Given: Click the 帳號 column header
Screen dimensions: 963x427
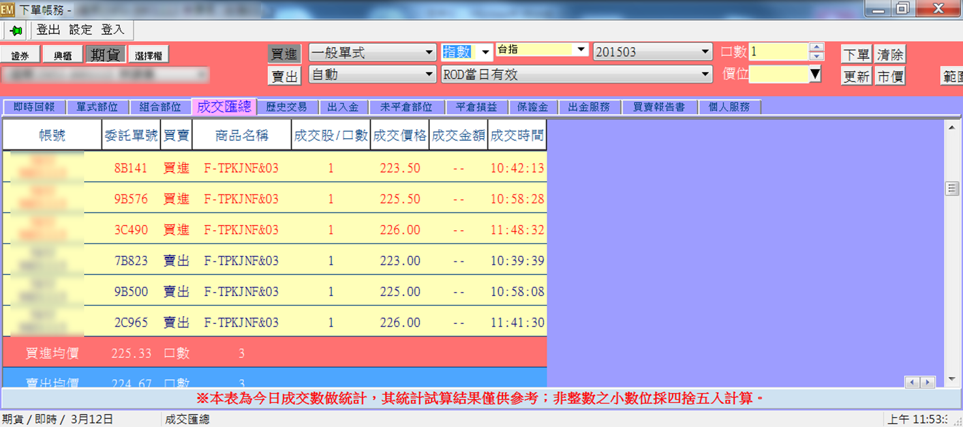Looking at the screenshot, I should 52,135.
